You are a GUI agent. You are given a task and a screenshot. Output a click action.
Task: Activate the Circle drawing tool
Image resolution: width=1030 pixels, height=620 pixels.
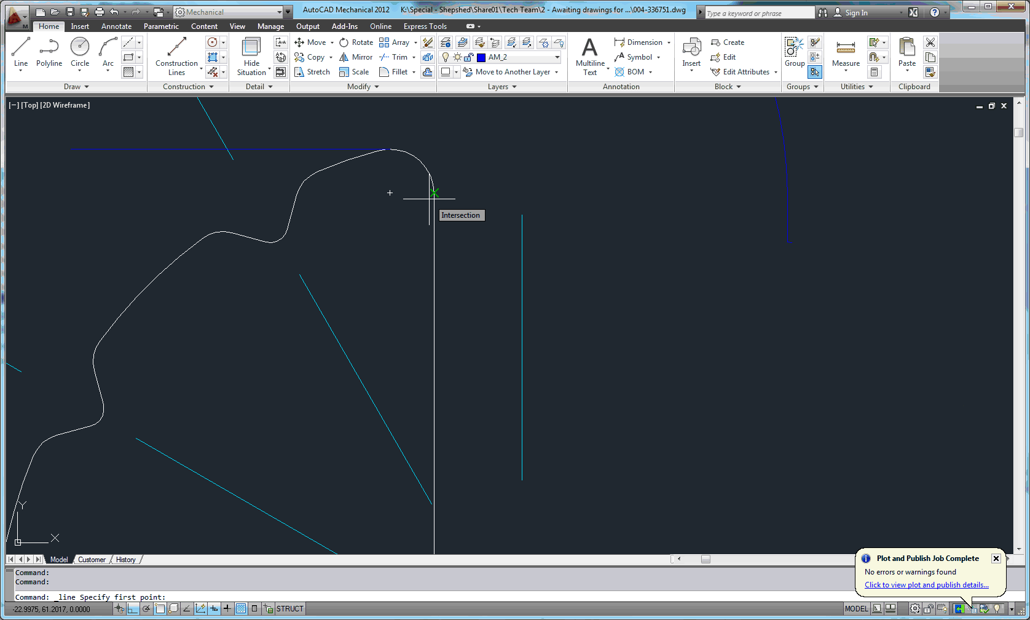click(79, 49)
